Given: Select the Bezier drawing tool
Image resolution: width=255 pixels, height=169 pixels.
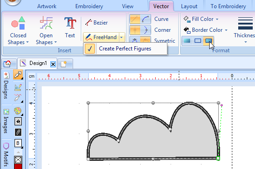Looking at the screenshot, I should (97, 22).
